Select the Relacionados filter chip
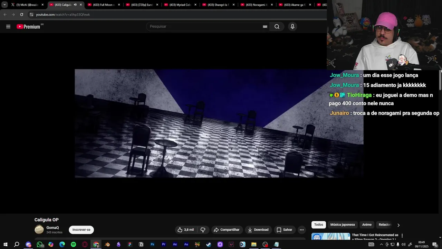The height and width of the screenshot is (249, 442). (x=385, y=225)
